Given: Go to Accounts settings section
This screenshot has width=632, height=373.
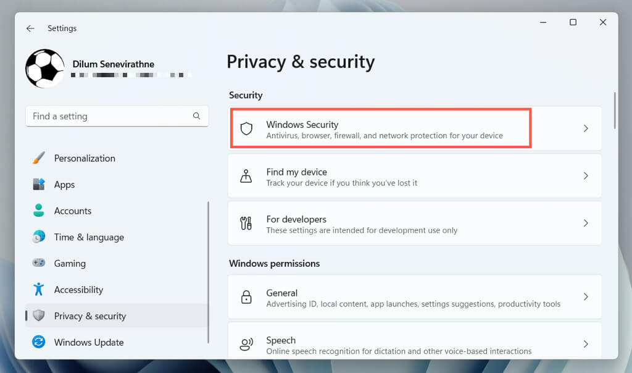Looking at the screenshot, I should [x=72, y=211].
